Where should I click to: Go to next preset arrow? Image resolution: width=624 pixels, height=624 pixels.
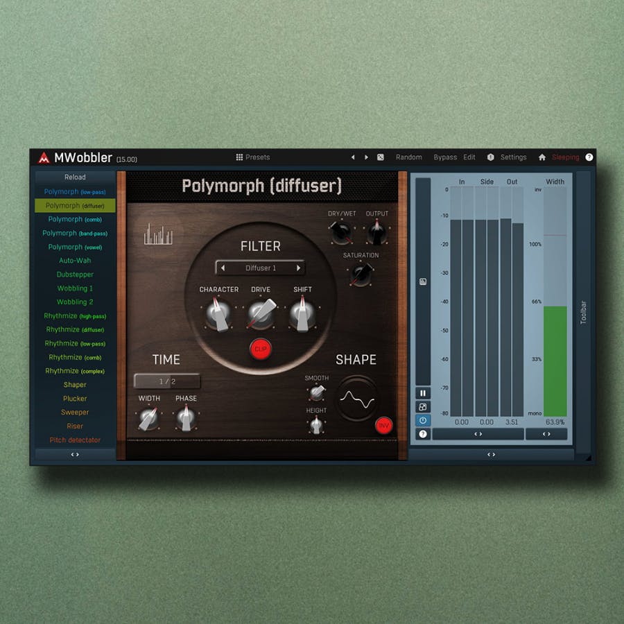(x=366, y=157)
